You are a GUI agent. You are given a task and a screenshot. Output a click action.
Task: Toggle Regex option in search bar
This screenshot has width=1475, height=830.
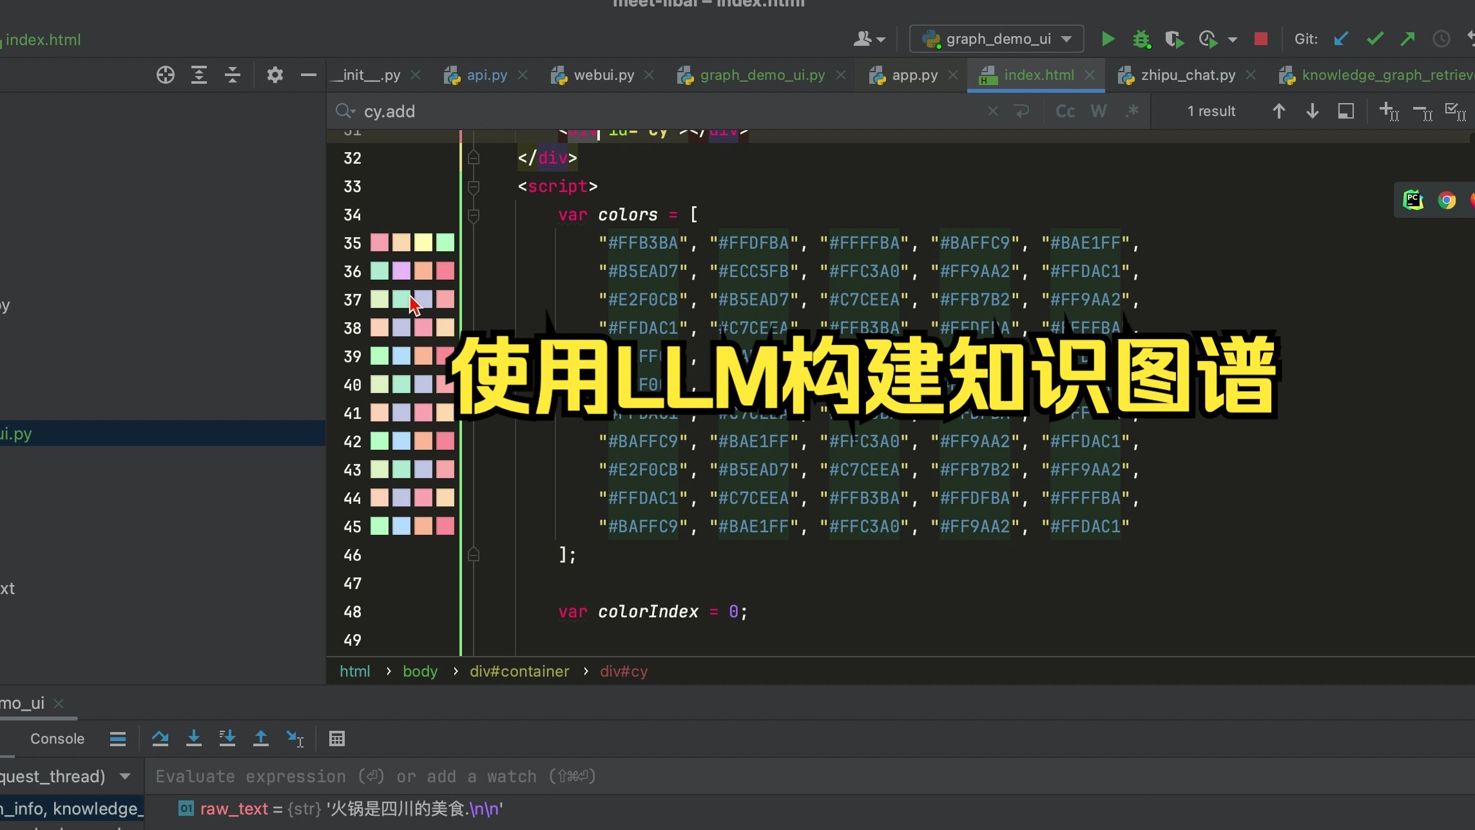1132,111
